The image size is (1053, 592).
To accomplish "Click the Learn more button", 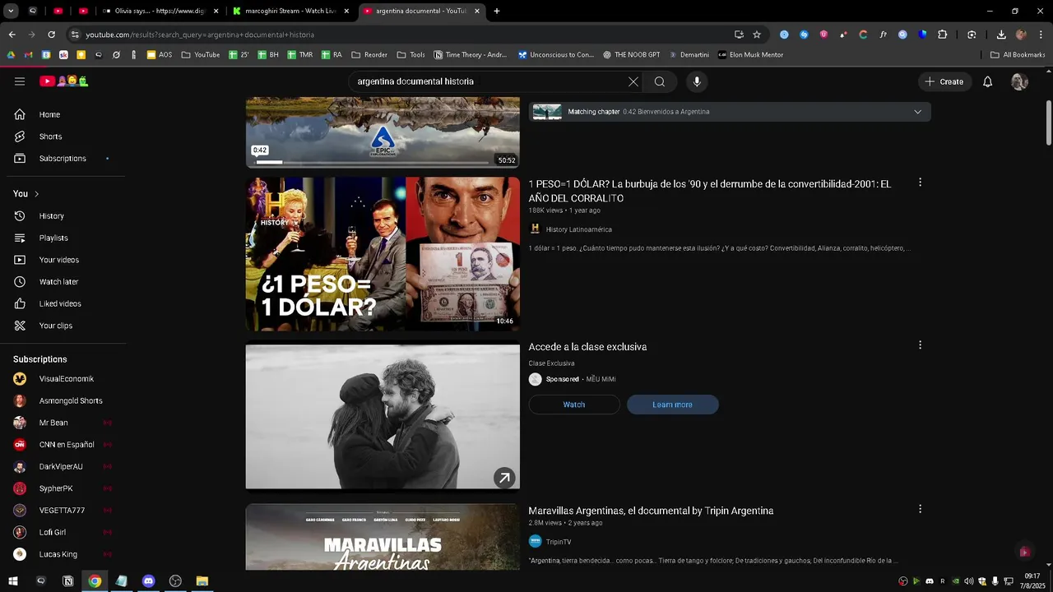I will pyautogui.click(x=672, y=405).
